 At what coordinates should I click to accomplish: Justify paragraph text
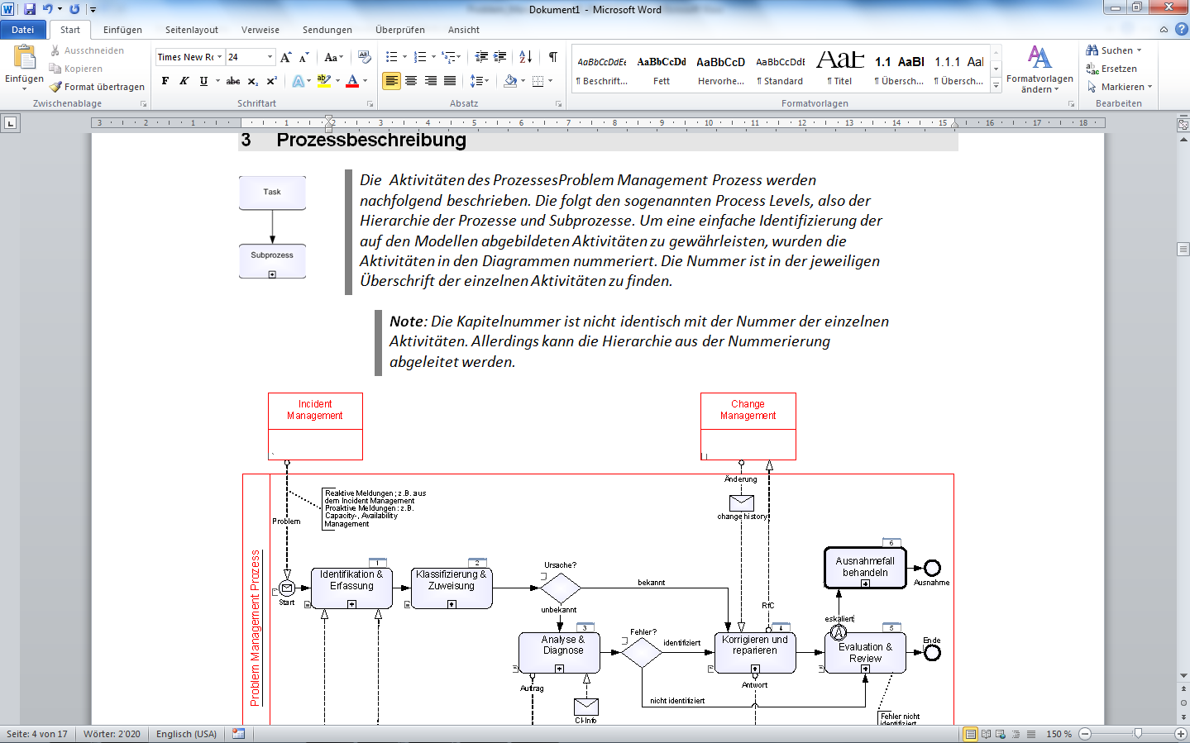click(449, 81)
